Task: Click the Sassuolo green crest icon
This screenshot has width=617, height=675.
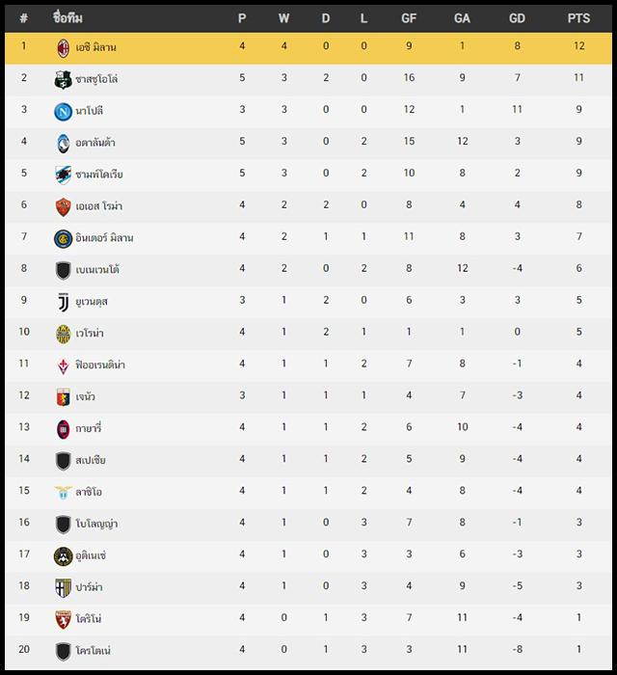Action: (x=63, y=80)
